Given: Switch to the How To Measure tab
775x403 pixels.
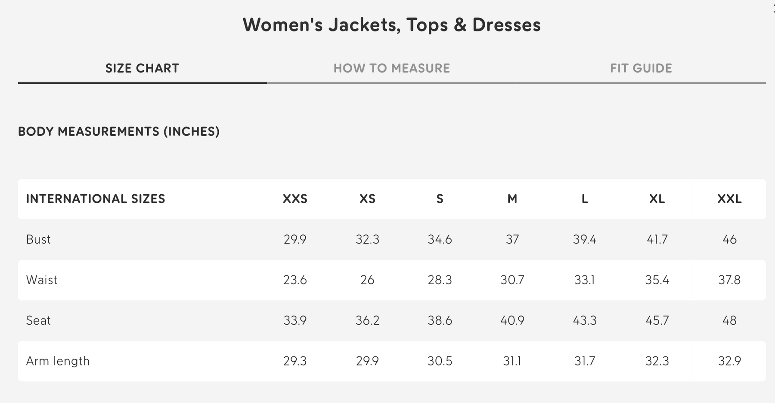Looking at the screenshot, I should (391, 68).
